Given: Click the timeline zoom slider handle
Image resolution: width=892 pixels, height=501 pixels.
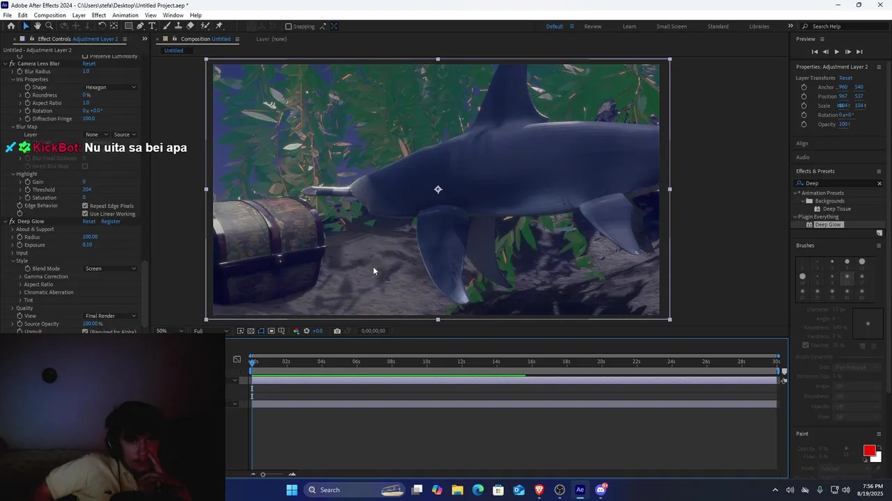Looking at the screenshot, I should click(x=263, y=475).
